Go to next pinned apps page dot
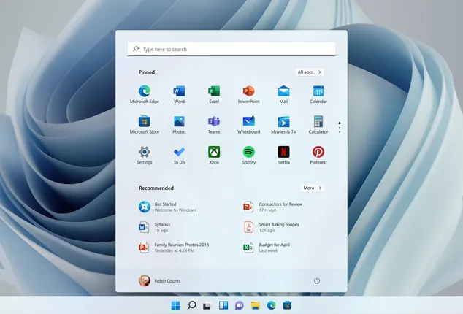Viewport: 463px width, 314px height. (339, 128)
